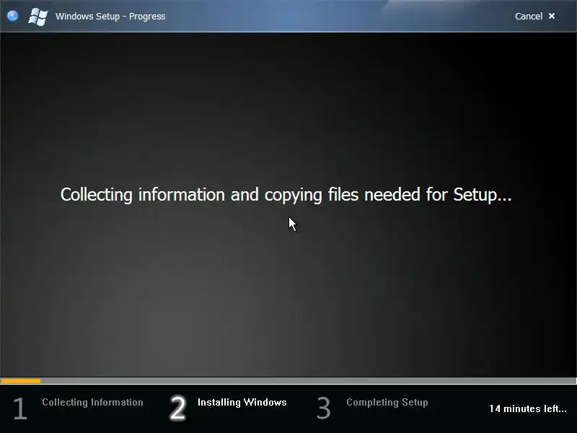Cancel the Windows Setup
The image size is (577, 433).
[x=529, y=16]
